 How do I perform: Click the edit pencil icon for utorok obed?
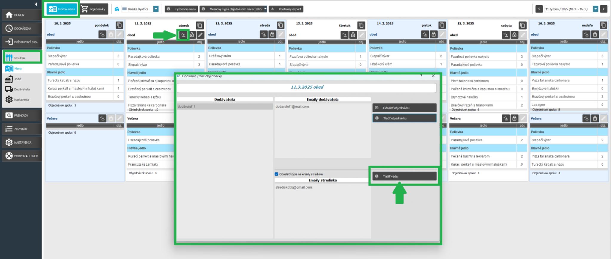point(200,35)
